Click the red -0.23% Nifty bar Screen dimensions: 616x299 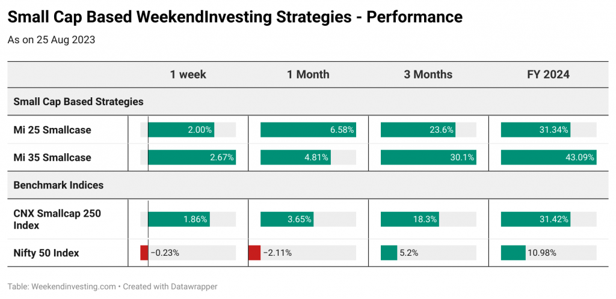144,253
